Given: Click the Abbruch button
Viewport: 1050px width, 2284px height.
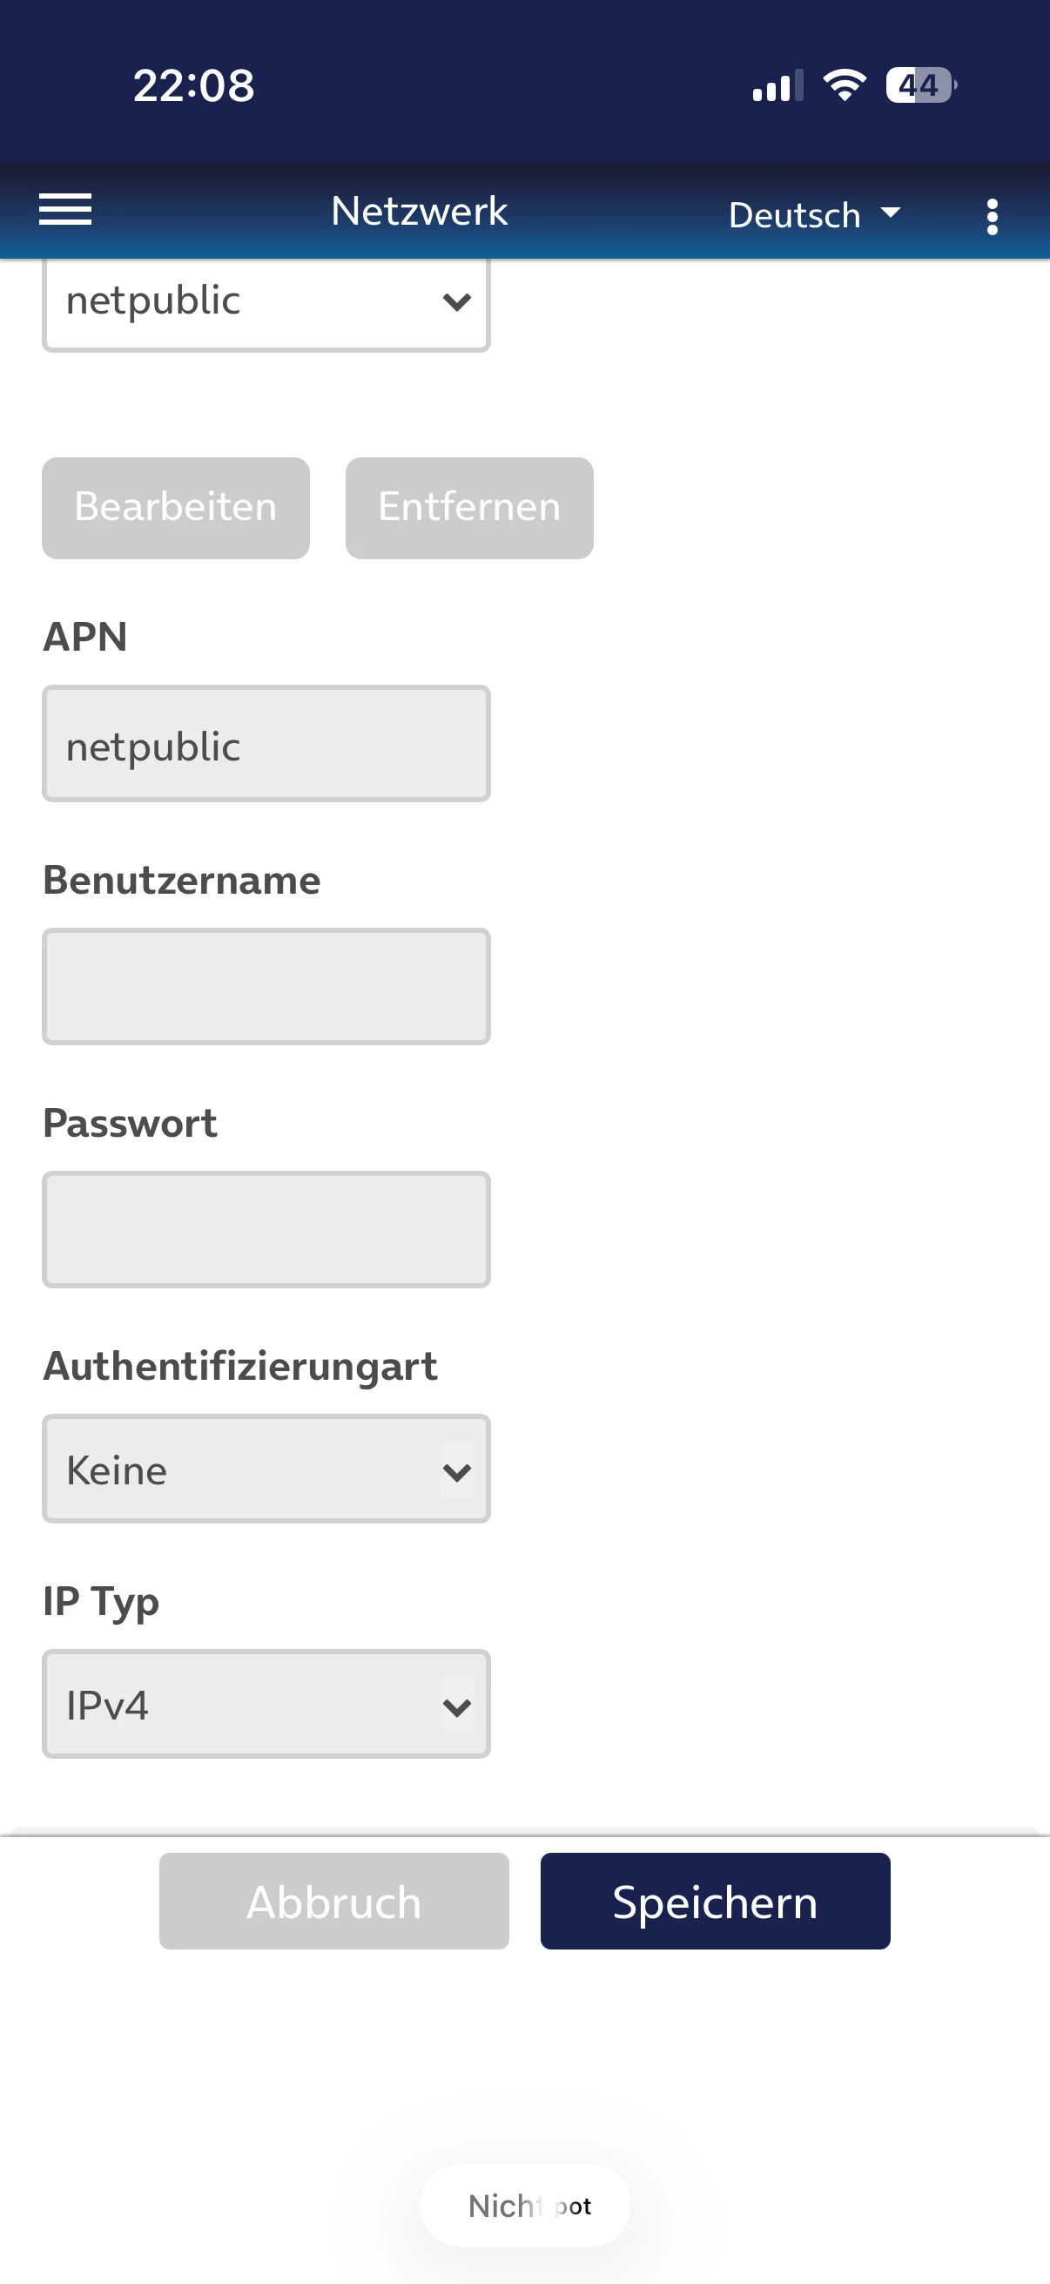Looking at the screenshot, I should coord(334,1901).
